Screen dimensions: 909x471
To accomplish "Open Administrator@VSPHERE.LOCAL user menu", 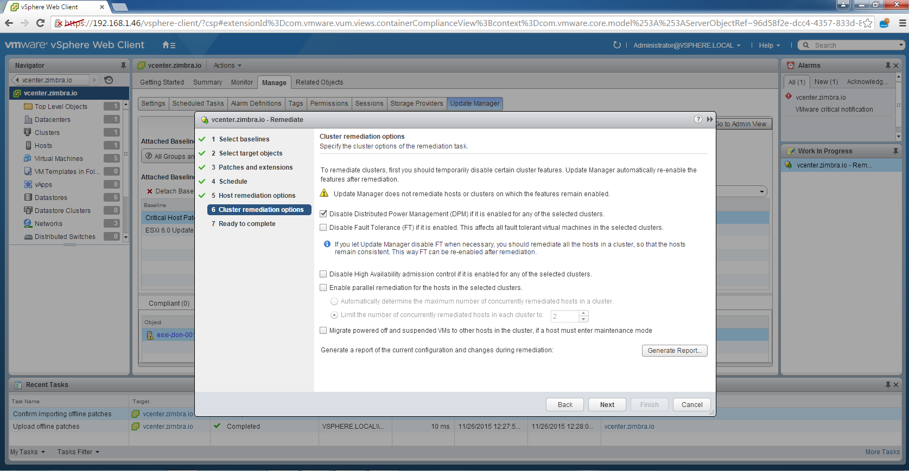I will 687,46.
